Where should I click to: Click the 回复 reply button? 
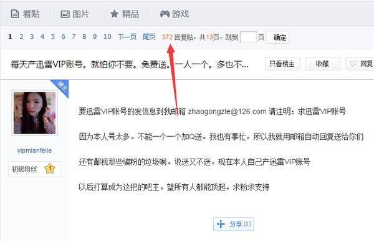coord(360,64)
